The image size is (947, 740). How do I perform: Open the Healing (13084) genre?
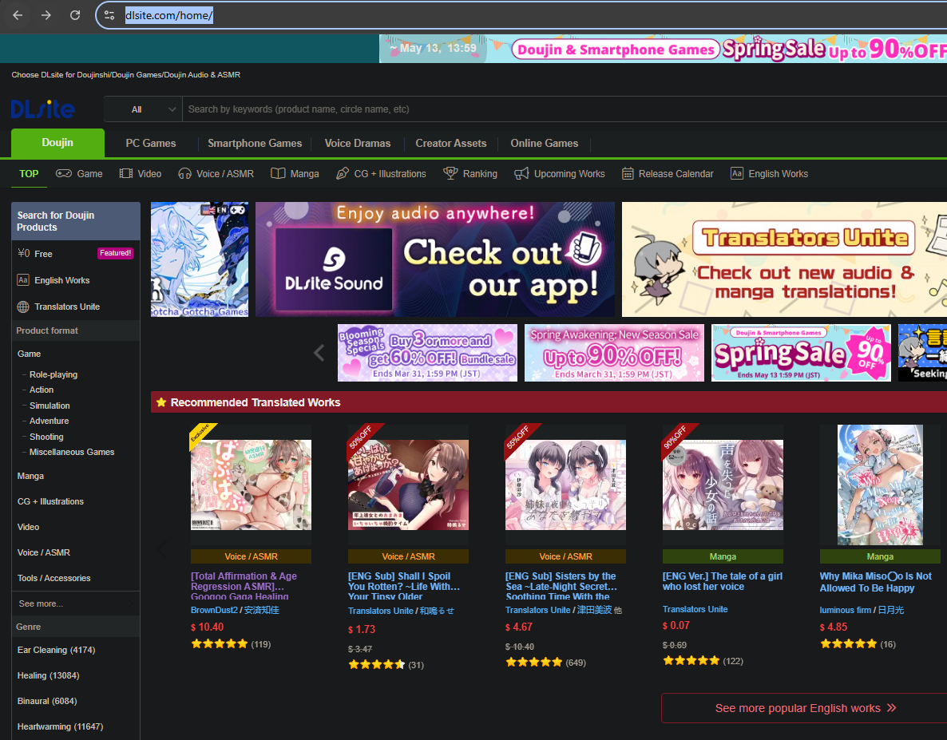(49, 675)
